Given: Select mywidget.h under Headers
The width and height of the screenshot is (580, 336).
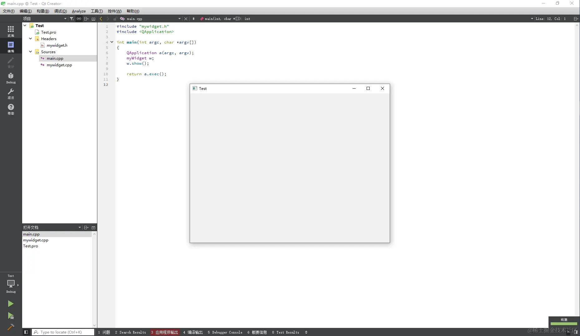Looking at the screenshot, I should point(57,45).
